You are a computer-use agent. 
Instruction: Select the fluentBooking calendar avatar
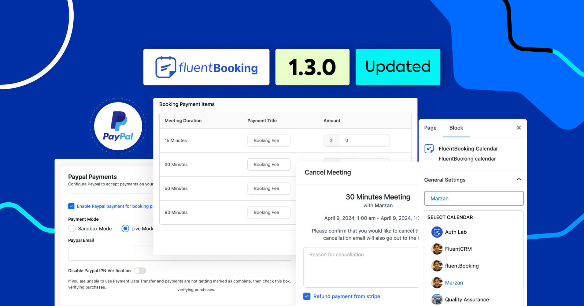(x=437, y=266)
